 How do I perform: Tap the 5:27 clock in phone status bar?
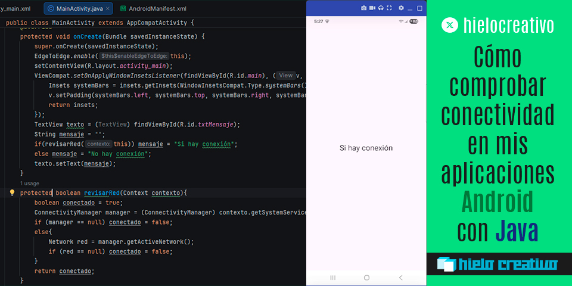pos(318,21)
